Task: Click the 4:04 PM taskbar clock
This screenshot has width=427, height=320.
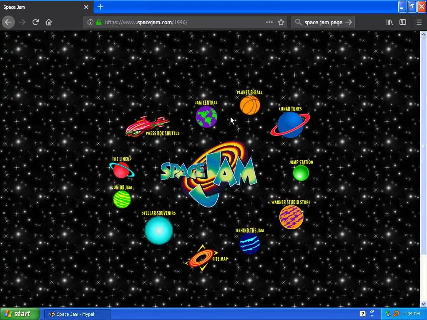Action: [411, 314]
